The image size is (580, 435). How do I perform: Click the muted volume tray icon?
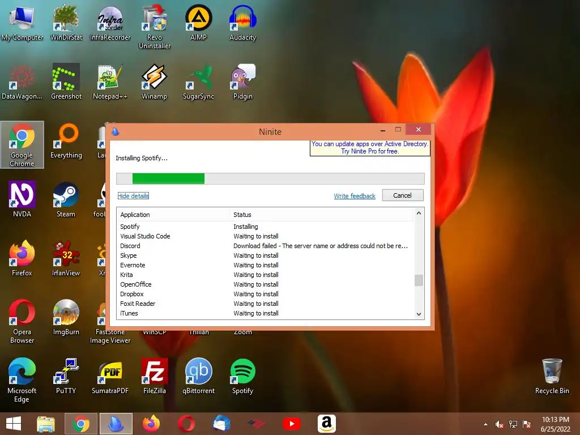coord(500,424)
